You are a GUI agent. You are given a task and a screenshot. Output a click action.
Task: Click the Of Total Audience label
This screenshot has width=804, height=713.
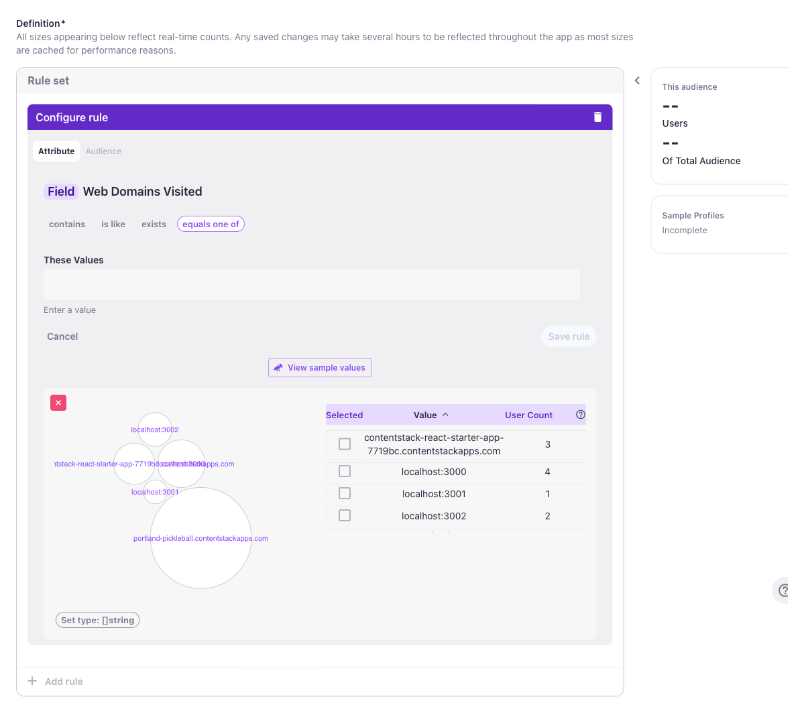701,161
